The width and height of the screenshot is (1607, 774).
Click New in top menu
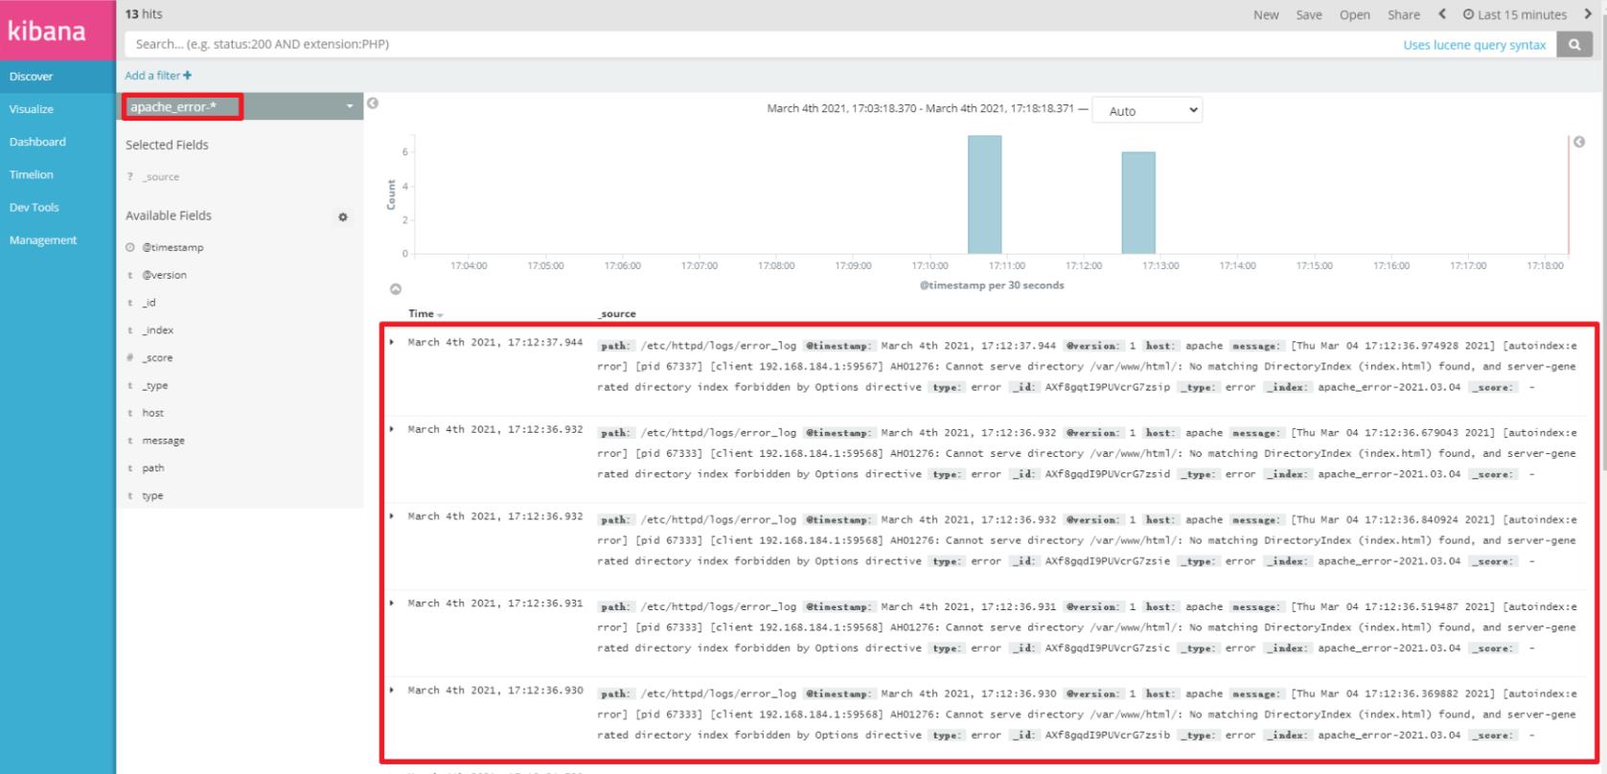pos(1266,14)
